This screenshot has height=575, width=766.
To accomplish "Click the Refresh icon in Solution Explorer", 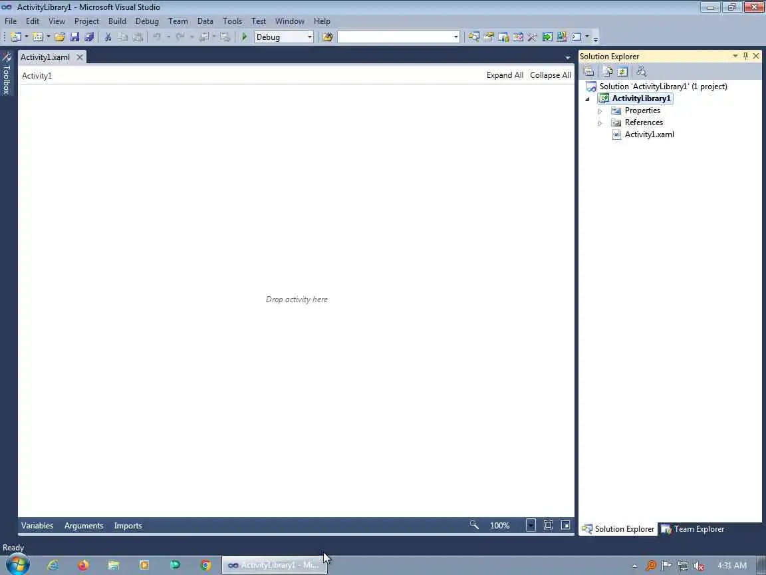I will click(x=622, y=71).
